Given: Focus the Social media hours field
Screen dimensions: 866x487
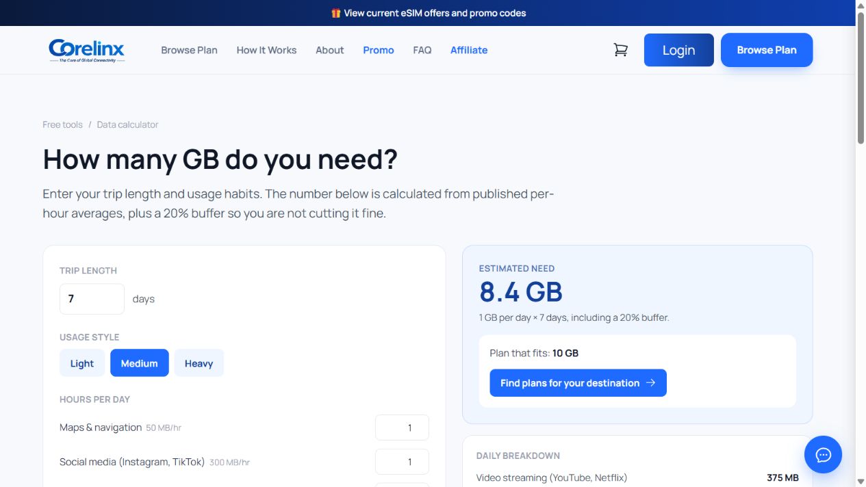Looking at the screenshot, I should pos(402,462).
